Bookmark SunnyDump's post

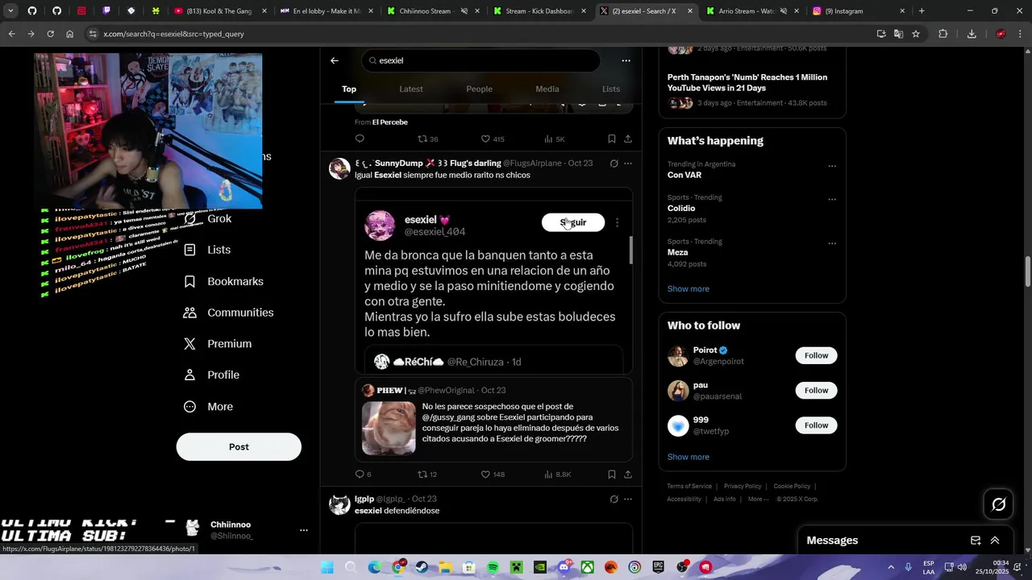pos(612,474)
